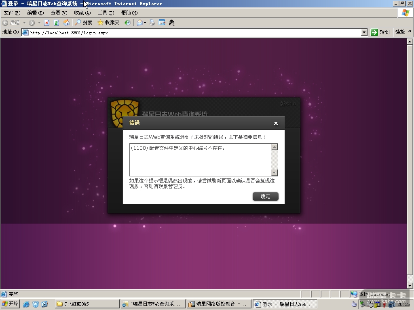The height and width of the screenshot is (310, 414).
Task: Click the 链接 (Links) toolbar label
Action: tap(400, 32)
